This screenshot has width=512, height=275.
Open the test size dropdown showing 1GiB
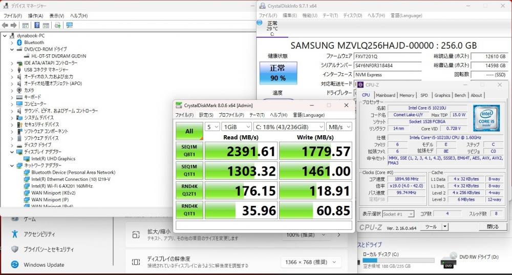click(x=237, y=126)
